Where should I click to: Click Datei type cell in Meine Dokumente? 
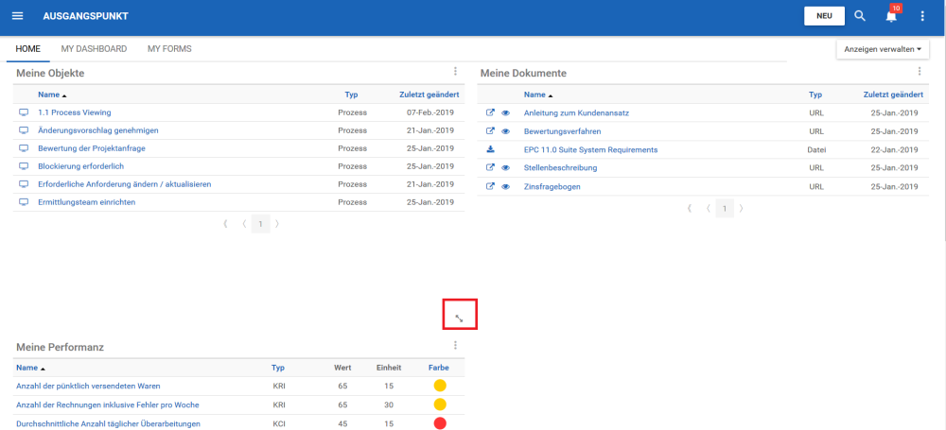(816, 149)
